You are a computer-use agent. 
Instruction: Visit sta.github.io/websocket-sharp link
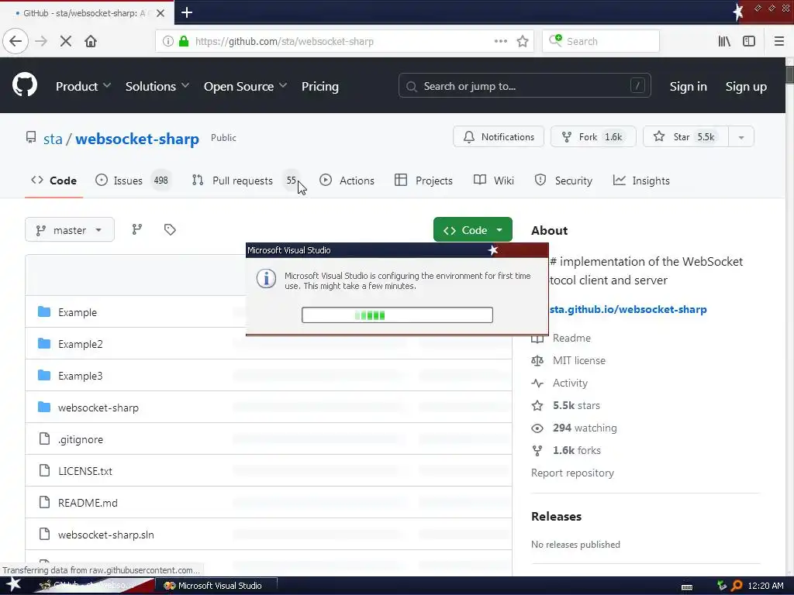pos(628,309)
